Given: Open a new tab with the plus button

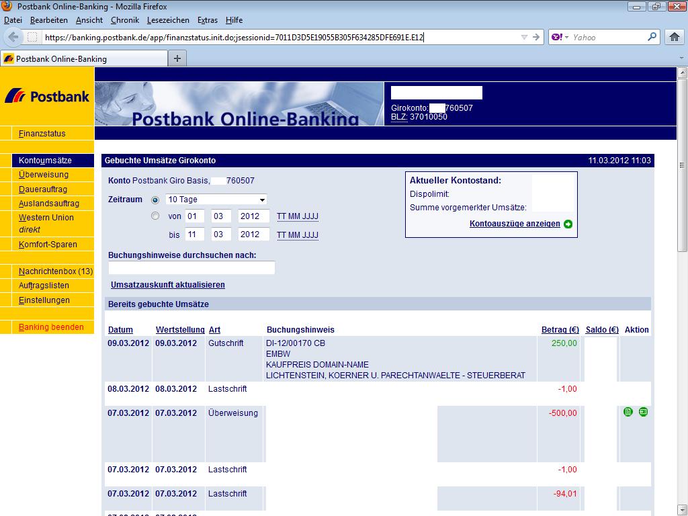Looking at the screenshot, I should tap(177, 58).
